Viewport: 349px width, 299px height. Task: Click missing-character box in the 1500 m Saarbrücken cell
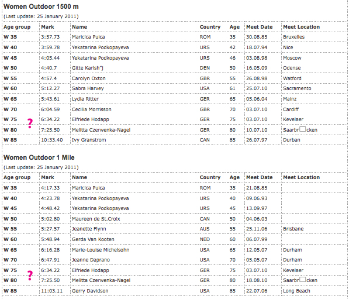pos(302,129)
